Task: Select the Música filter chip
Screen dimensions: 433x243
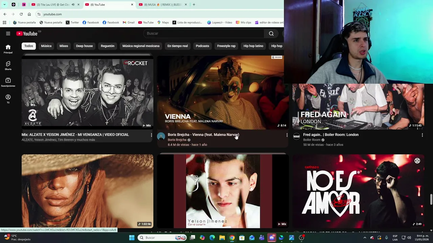Action: (x=46, y=46)
